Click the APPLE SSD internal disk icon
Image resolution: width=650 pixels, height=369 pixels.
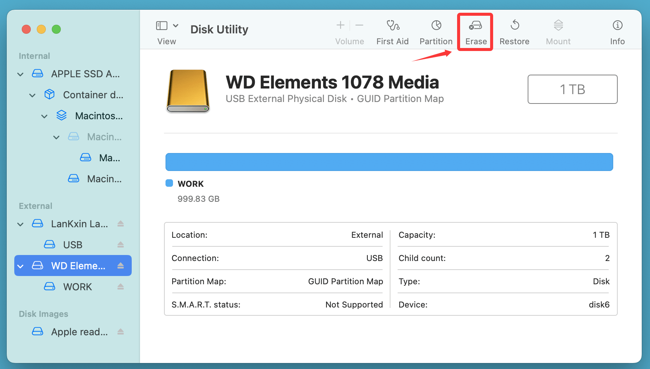pos(38,73)
